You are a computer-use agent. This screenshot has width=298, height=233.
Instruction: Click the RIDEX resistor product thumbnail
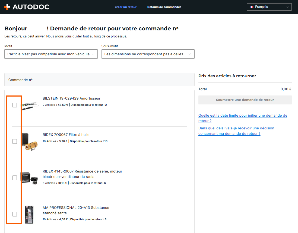(30, 178)
